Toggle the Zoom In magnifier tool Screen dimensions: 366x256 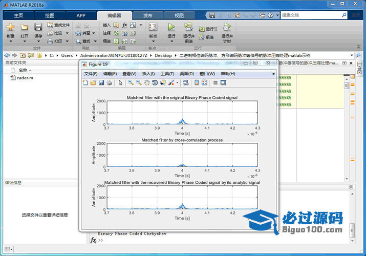coord(131,82)
